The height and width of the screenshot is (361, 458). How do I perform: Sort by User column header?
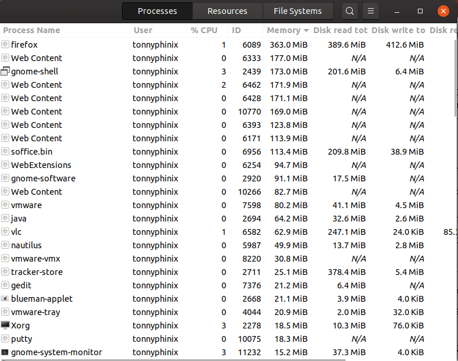click(159, 30)
